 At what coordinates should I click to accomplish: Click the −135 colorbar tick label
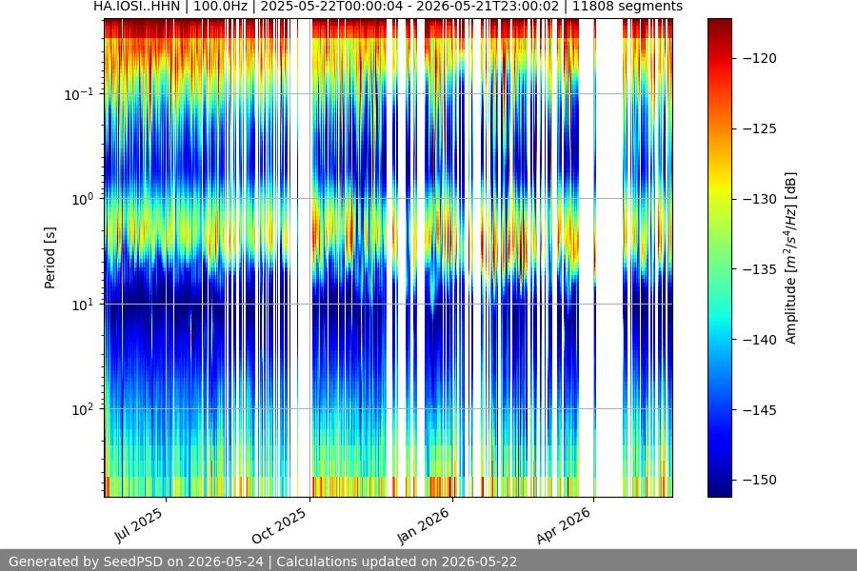(x=760, y=269)
